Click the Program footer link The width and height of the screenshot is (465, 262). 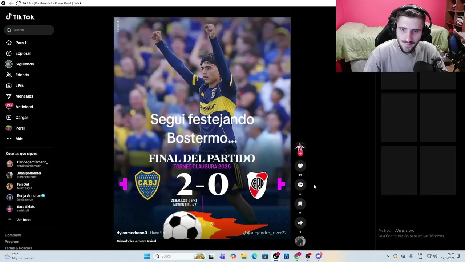[x=12, y=242]
